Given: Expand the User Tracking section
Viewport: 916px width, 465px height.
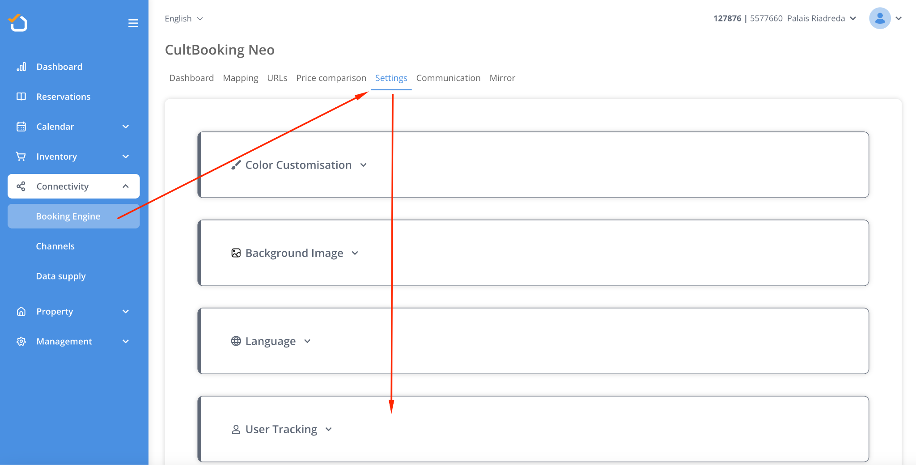Looking at the screenshot, I should 282,429.
